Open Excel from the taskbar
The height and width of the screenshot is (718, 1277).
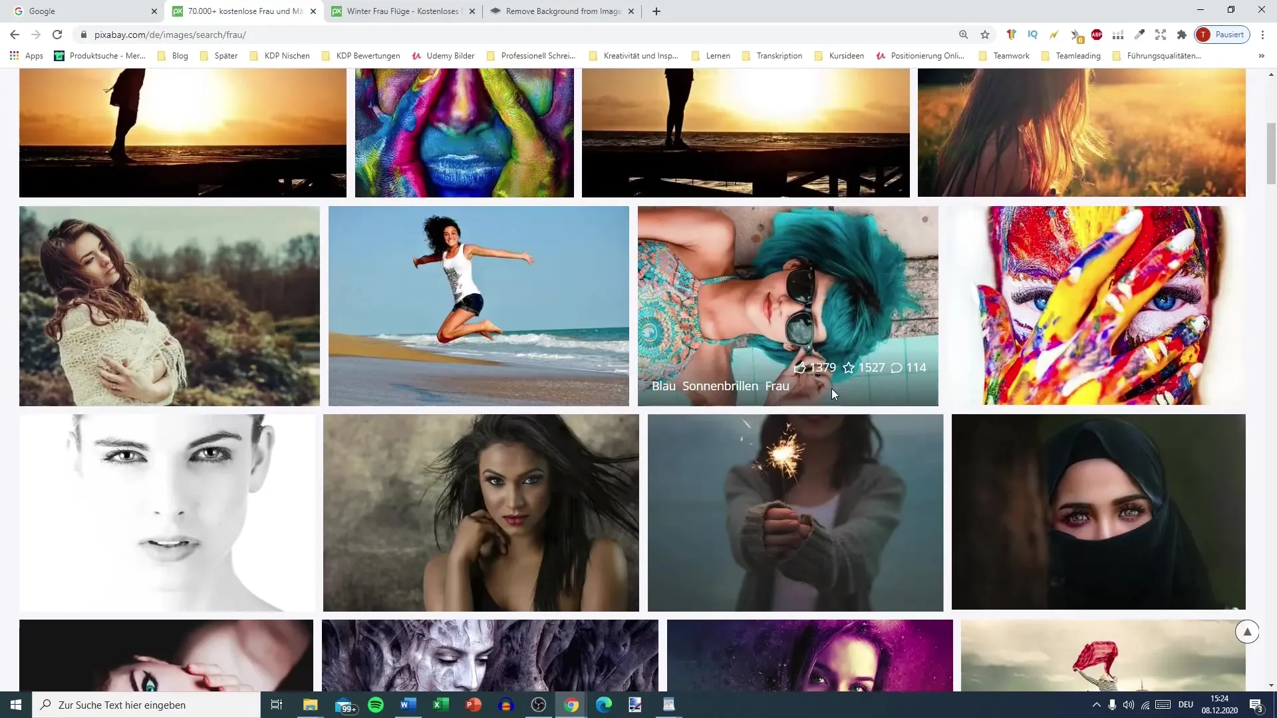(x=441, y=705)
